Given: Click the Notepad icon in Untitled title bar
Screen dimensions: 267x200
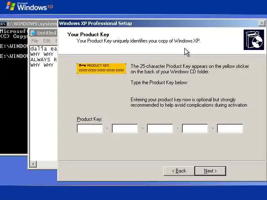Looking at the screenshot, I should tap(33, 33).
